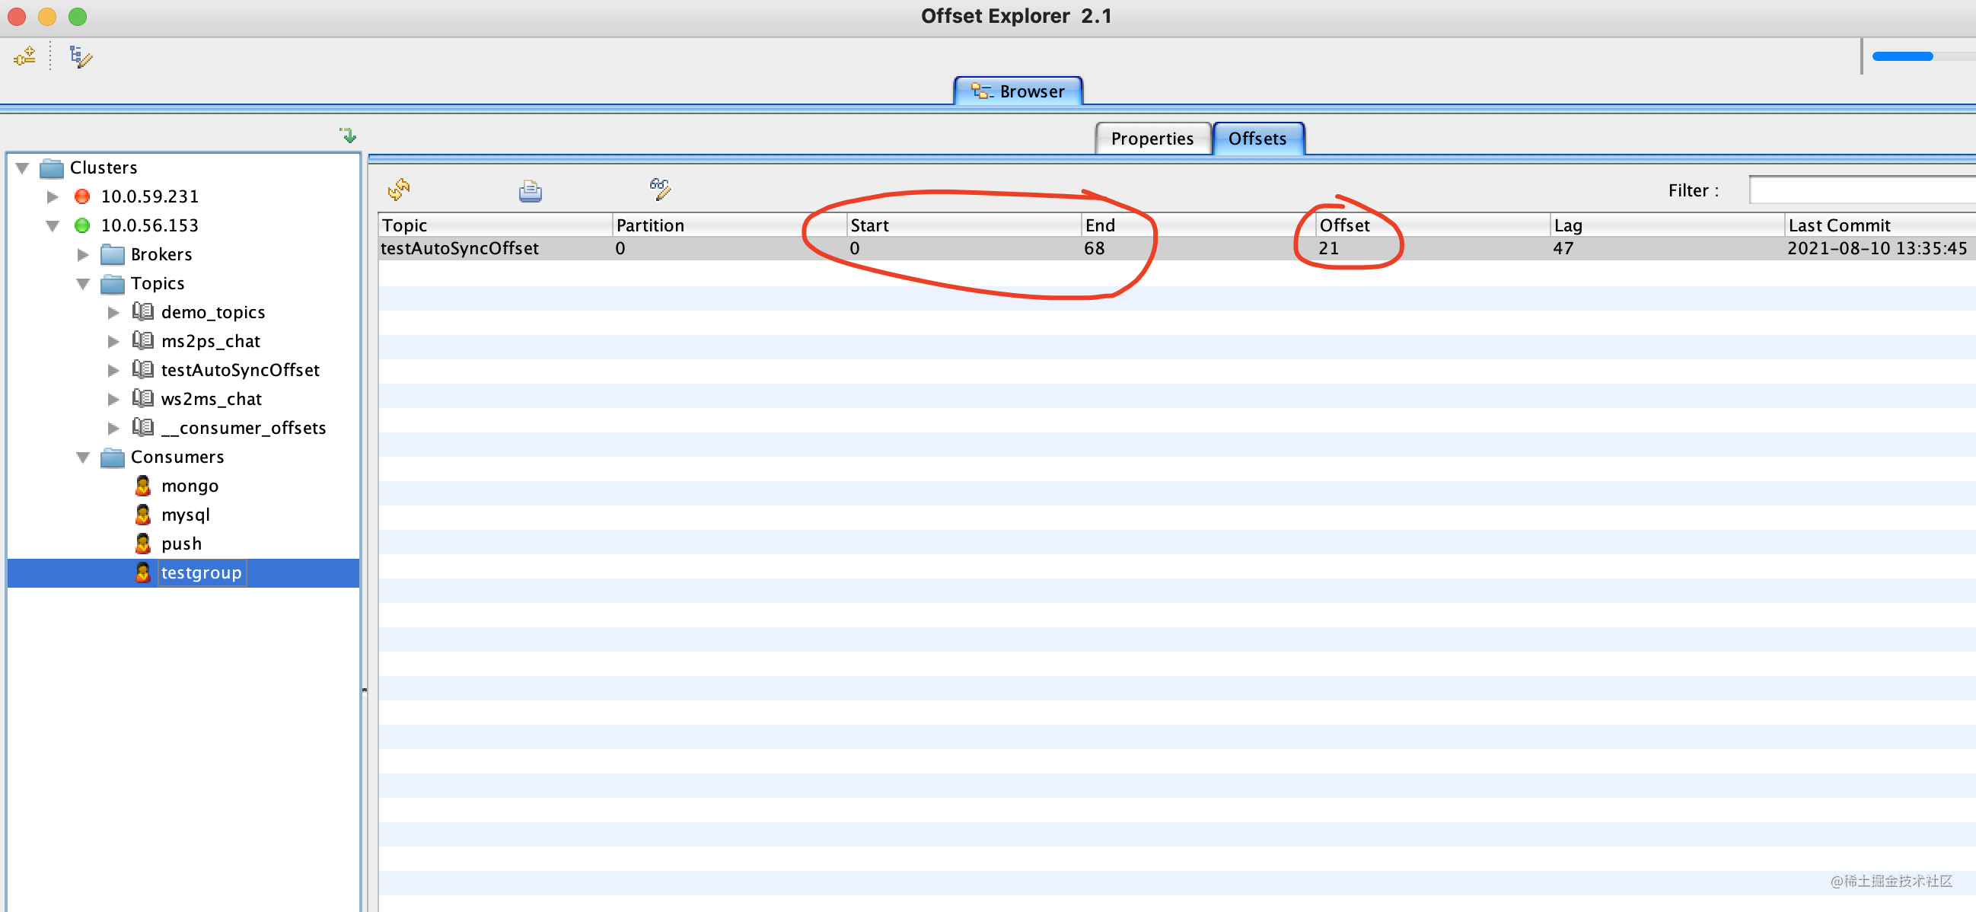The height and width of the screenshot is (912, 1976).
Task: Collapse the Topics folder
Action: click(x=83, y=283)
